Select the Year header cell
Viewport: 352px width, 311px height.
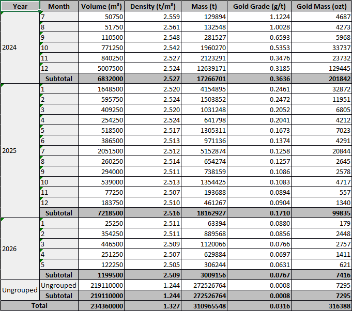click(x=20, y=6)
